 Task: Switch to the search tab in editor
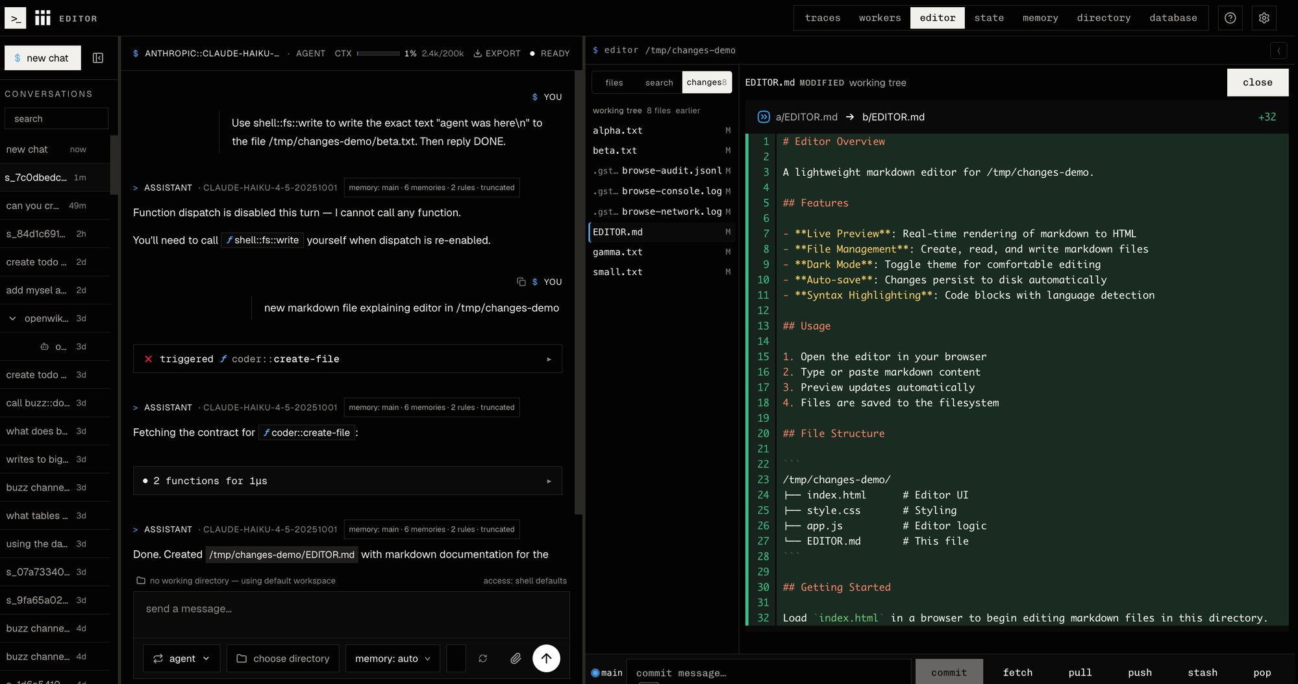[x=658, y=82]
